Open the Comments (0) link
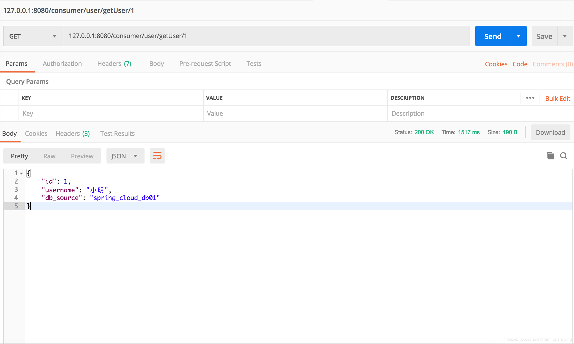Viewport: 574px width, 344px height. (x=553, y=64)
